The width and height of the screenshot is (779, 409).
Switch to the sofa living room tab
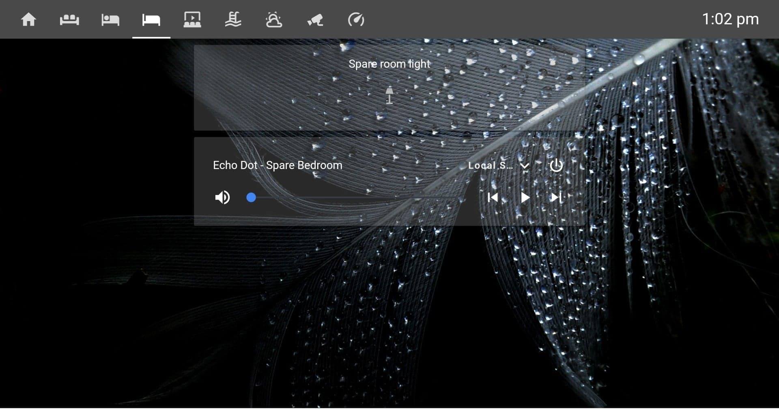69,19
